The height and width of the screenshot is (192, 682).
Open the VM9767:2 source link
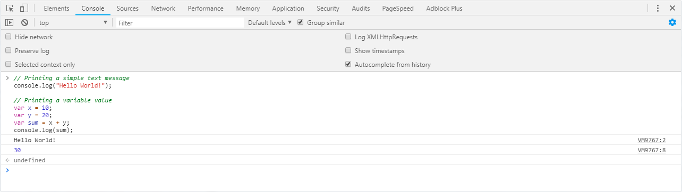(x=651, y=140)
